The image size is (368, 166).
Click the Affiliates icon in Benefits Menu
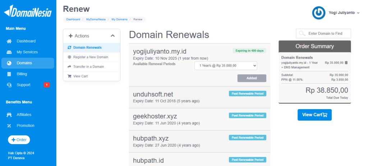[x=9, y=115]
